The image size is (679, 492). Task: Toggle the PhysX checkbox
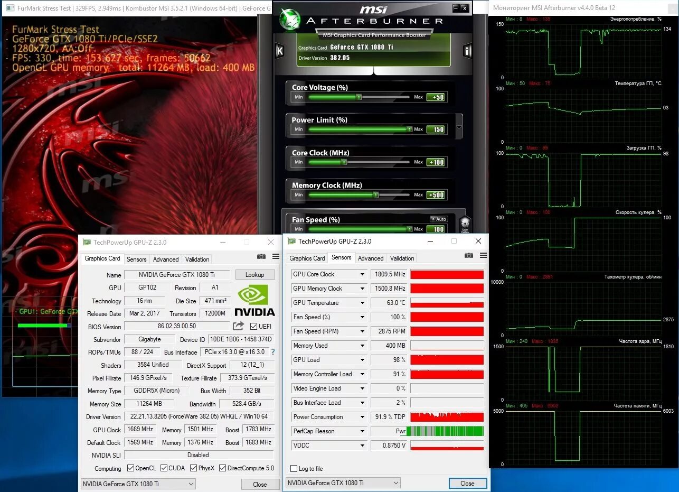tap(194, 468)
